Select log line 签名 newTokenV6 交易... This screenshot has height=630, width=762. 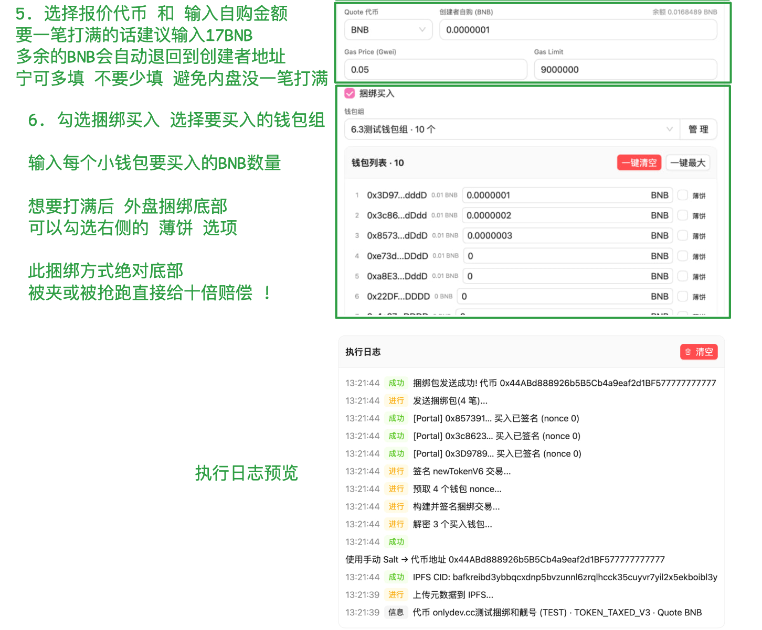click(x=428, y=471)
